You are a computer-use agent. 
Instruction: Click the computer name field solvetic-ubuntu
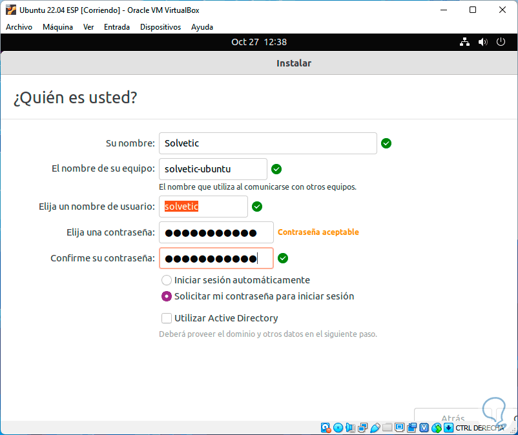point(213,169)
